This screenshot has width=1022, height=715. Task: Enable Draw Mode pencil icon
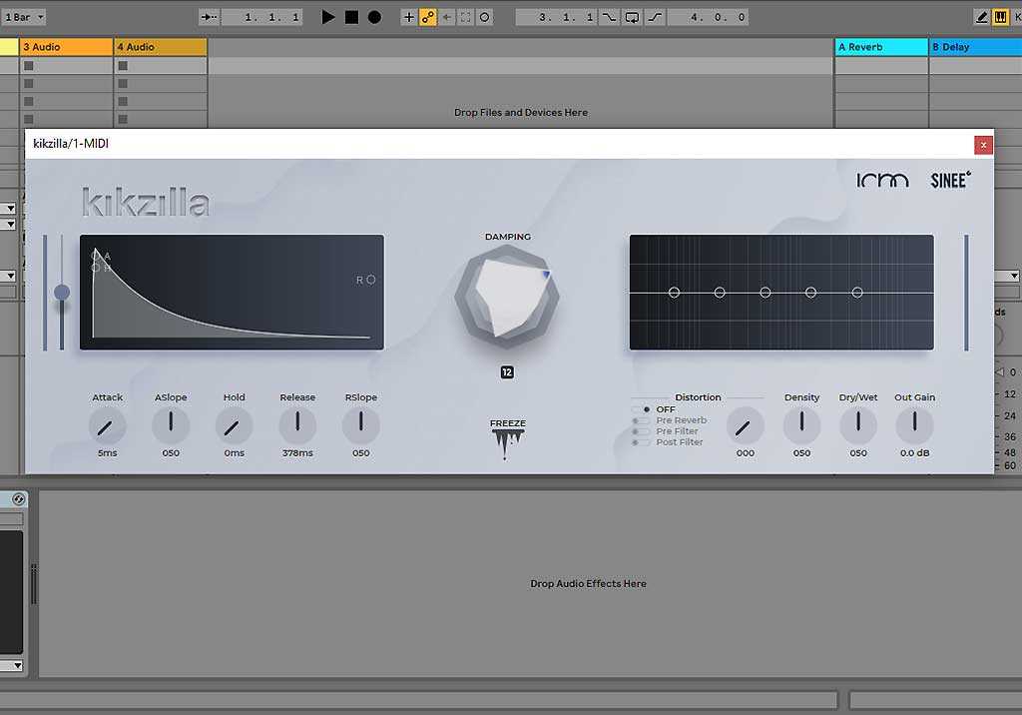tap(982, 17)
